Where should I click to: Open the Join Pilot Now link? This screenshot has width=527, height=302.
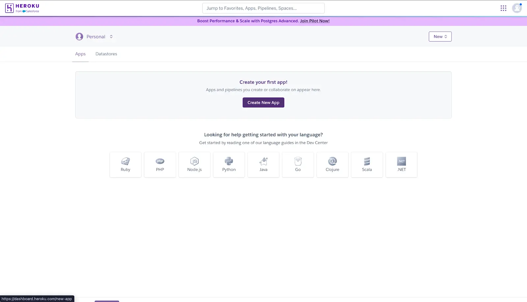tap(315, 21)
